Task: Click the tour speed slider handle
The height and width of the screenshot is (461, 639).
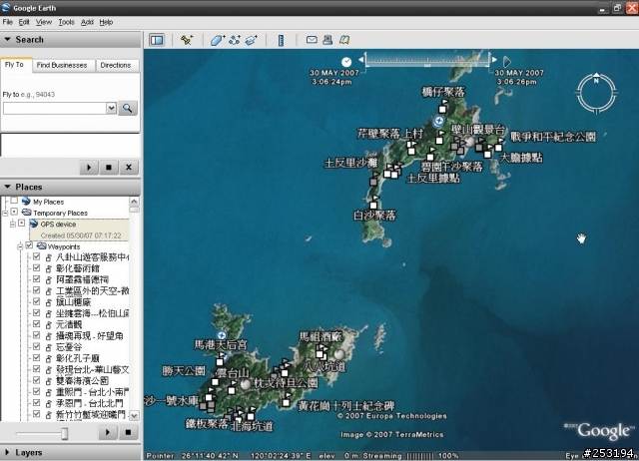Action: pos(64,433)
